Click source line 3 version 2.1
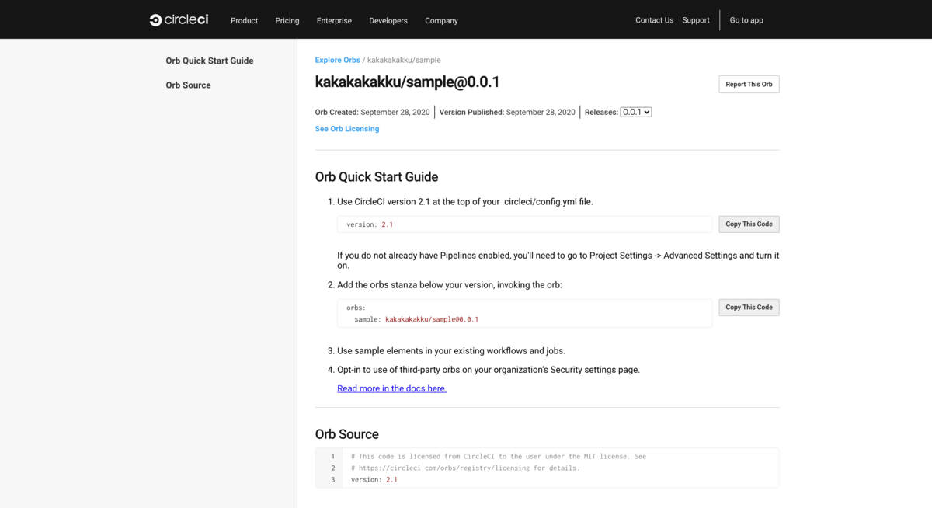The height and width of the screenshot is (508, 932). (x=374, y=479)
